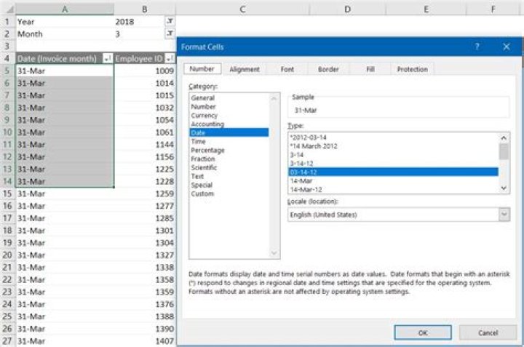This screenshot has height=347, width=524.
Task: Click OK in Format Cells
Action: click(423, 332)
